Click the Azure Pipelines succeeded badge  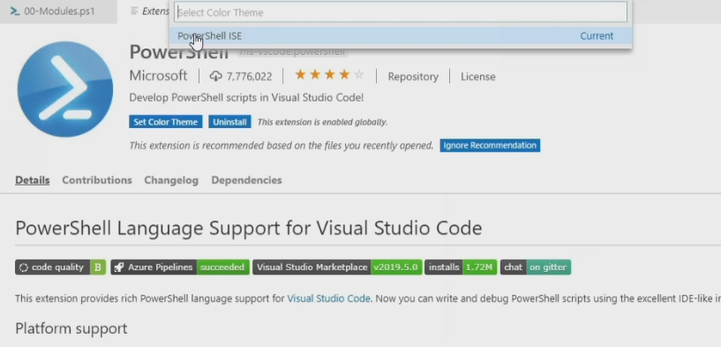click(x=180, y=268)
